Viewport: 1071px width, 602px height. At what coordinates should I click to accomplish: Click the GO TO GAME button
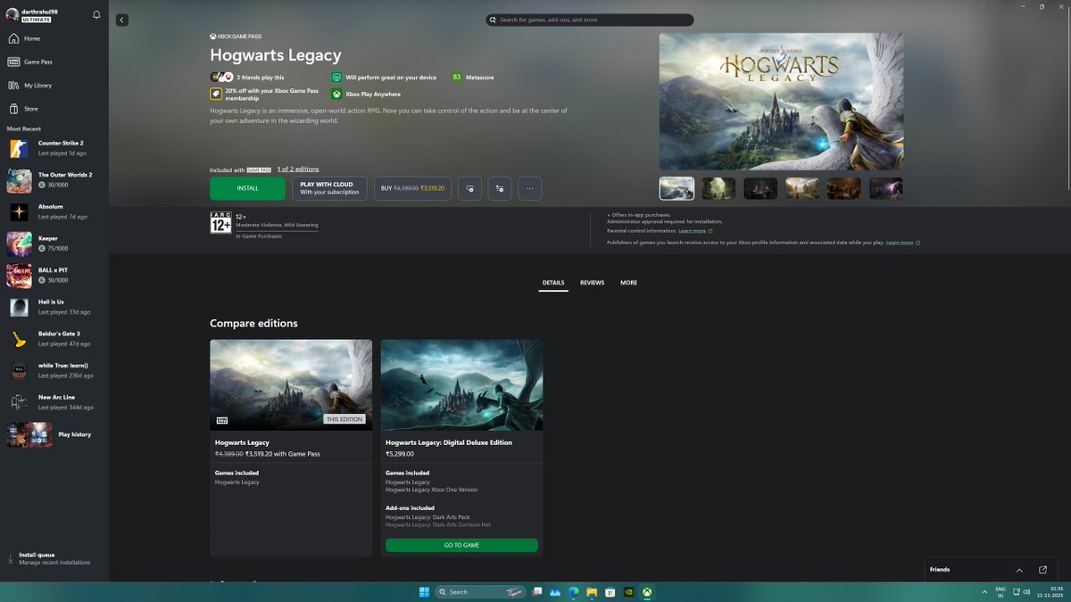point(461,545)
